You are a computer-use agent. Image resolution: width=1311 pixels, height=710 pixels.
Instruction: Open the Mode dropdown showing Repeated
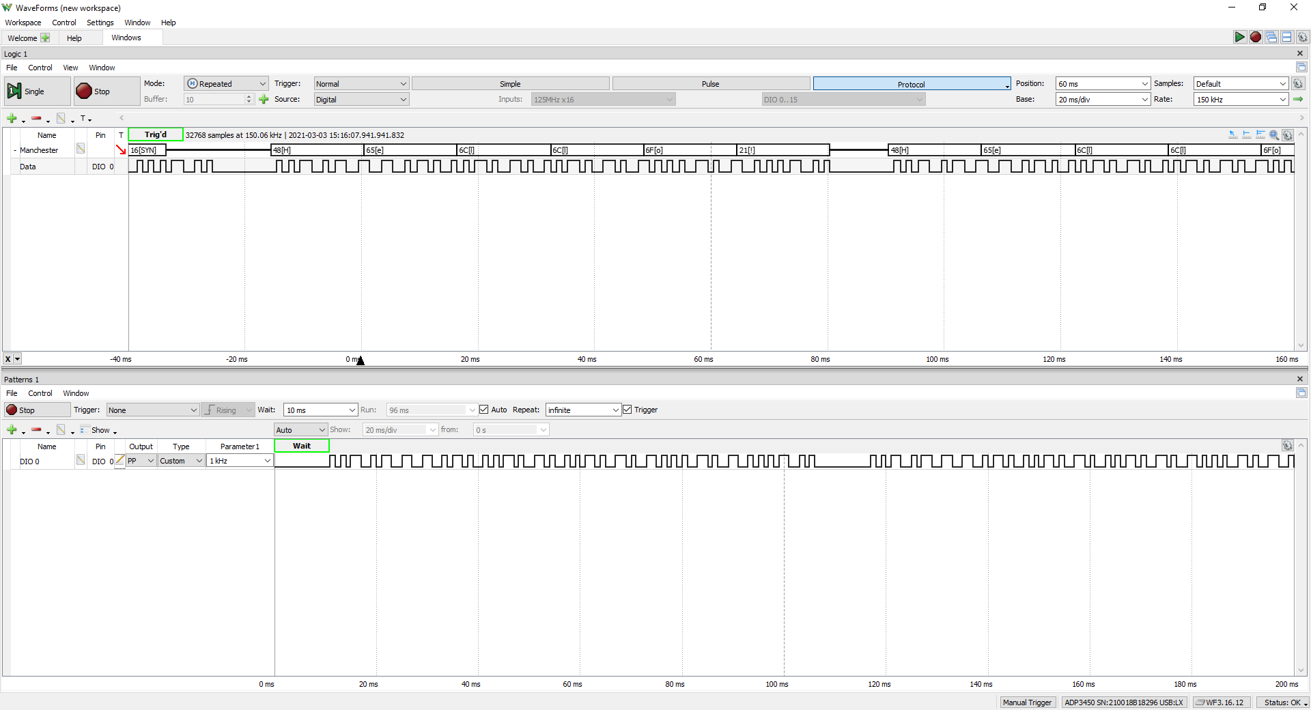[x=226, y=83]
